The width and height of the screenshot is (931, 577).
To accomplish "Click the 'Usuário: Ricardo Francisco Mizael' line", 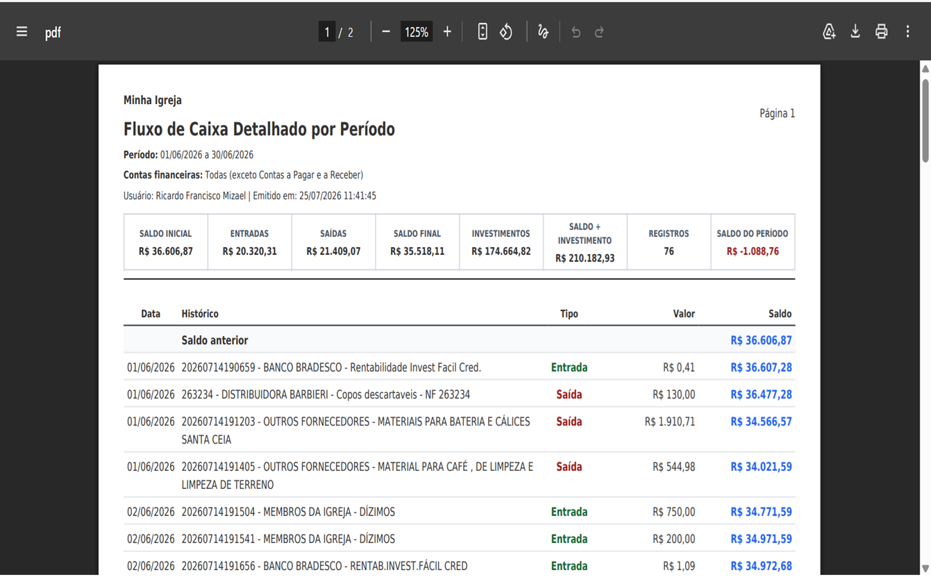I will click(250, 196).
